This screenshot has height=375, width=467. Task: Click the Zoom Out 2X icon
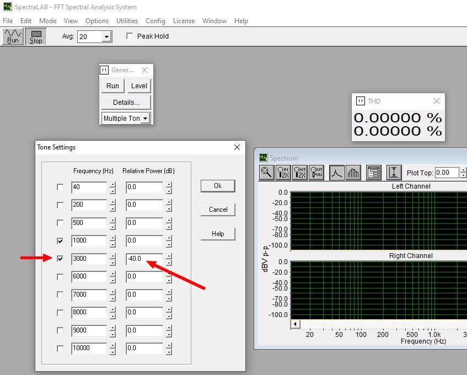click(300, 173)
